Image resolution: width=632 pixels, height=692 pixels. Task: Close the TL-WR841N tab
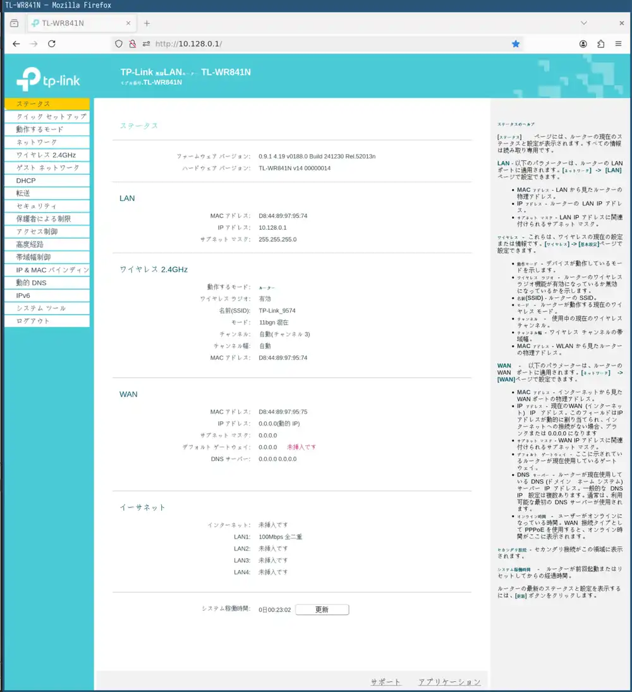128,23
